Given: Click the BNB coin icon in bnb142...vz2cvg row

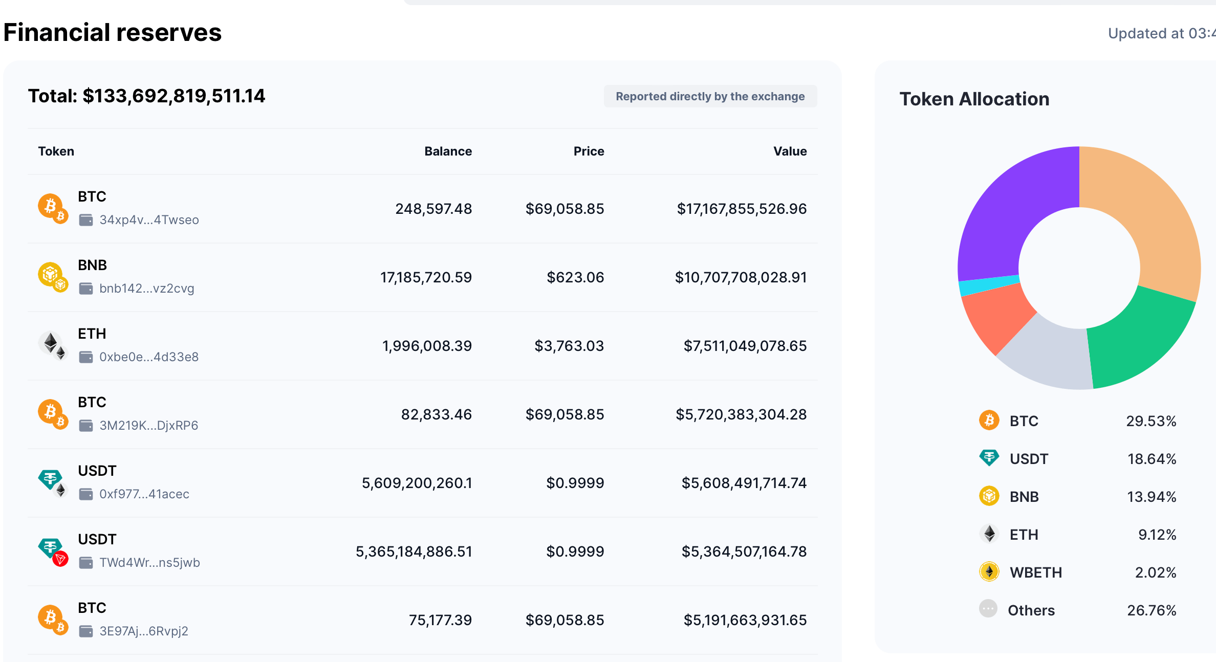Looking at the screenshot, I should (53, 277).
